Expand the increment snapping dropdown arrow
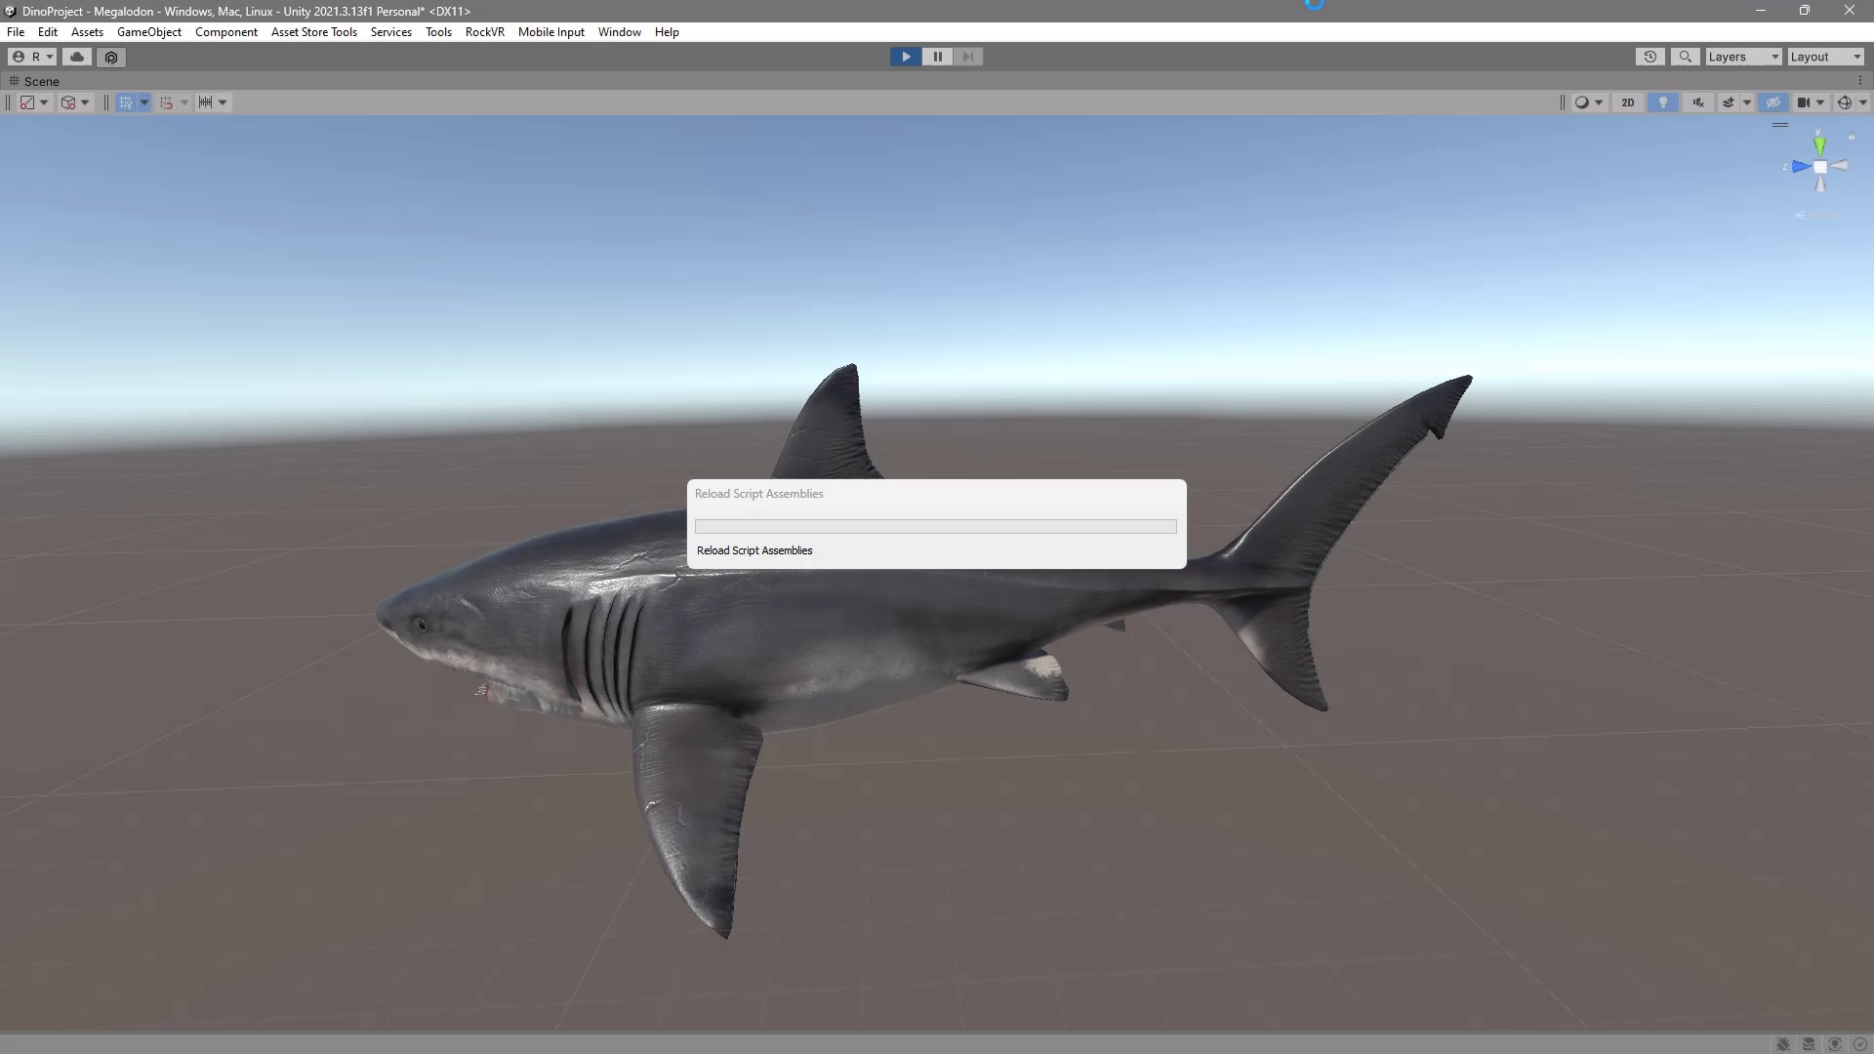Viewport: 1874px width, 1054px height. point(223,102)
